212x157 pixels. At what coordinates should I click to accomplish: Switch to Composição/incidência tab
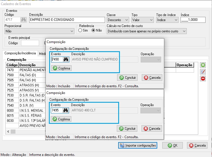click(x=20, y=53)
